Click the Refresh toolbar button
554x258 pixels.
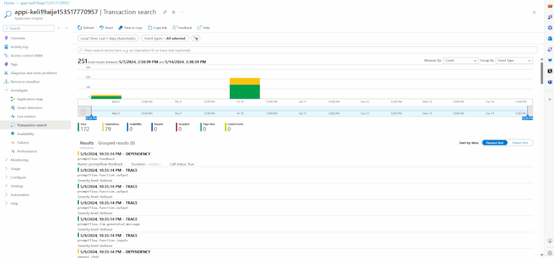tap(86, 28)
